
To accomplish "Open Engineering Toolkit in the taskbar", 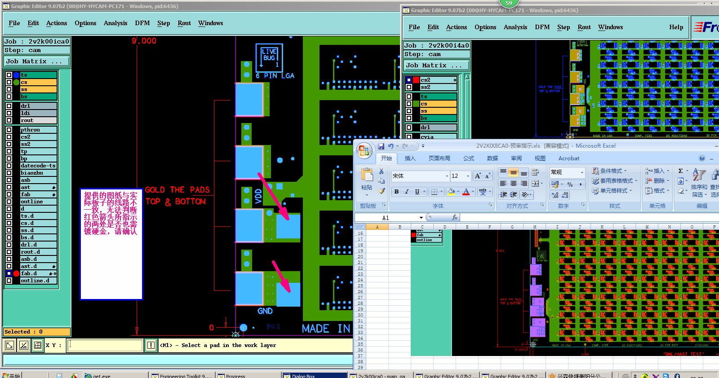I will [182, 375].
